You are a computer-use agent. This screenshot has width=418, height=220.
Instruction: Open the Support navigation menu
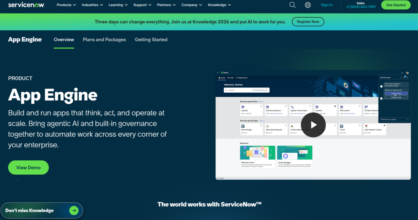[142, 5]
